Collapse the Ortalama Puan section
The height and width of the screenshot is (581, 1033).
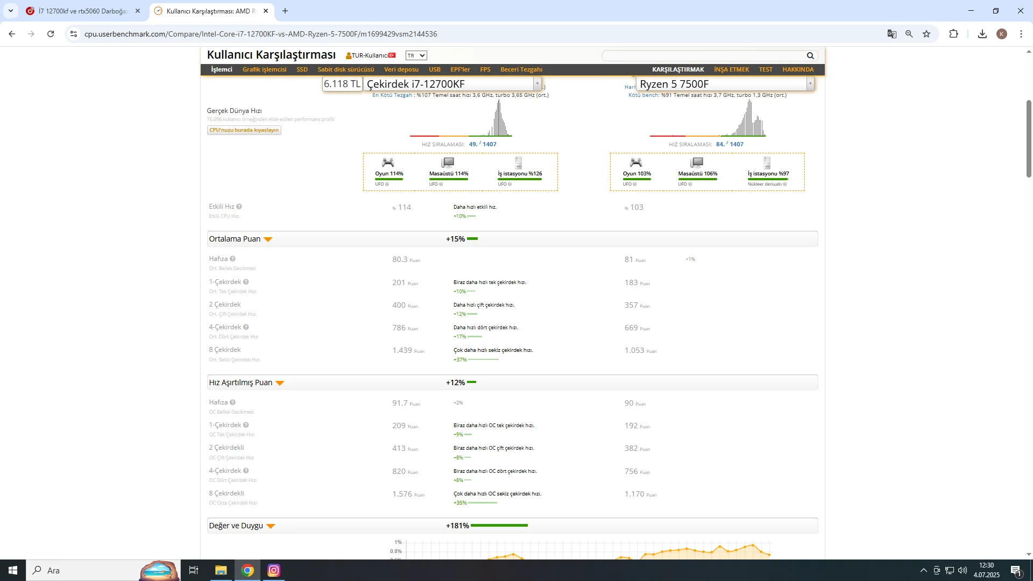click(268, 239)
